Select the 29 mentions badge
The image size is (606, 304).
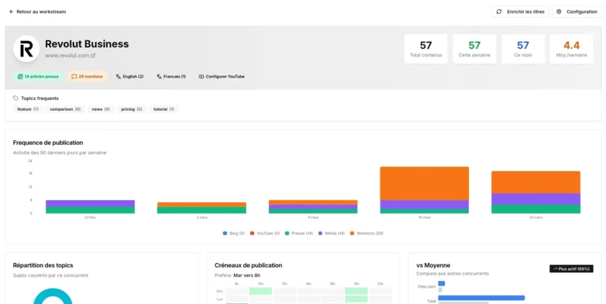tap(87, 76)
